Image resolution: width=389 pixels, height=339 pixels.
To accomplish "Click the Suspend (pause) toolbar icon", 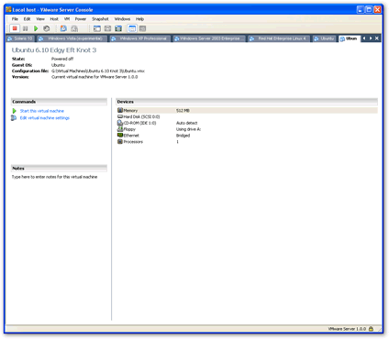I will [x=26, y=28].
